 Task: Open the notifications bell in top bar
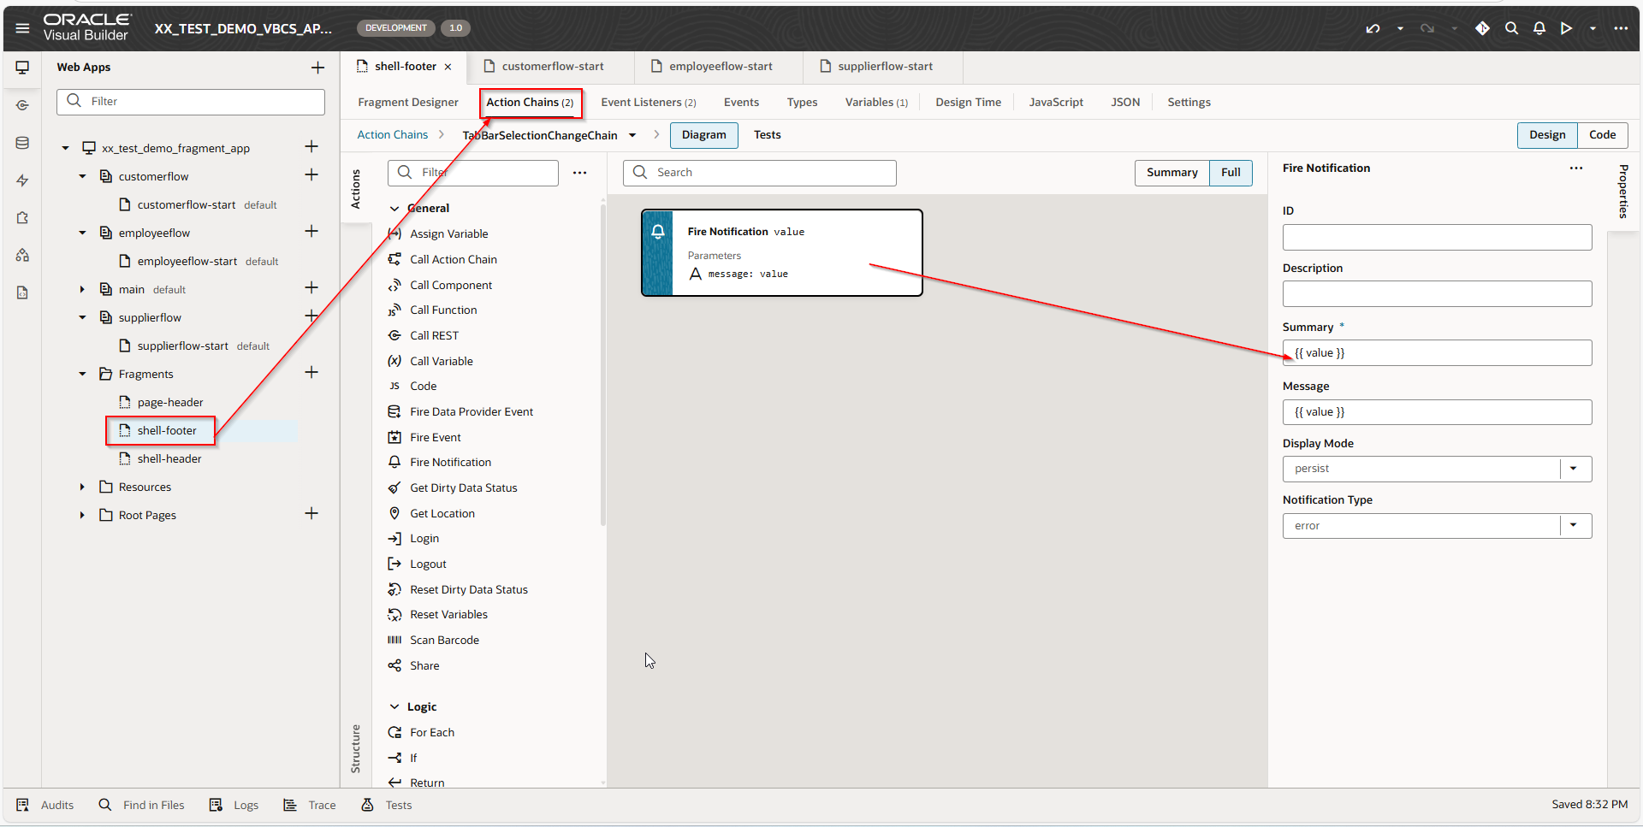(1539, 28)
